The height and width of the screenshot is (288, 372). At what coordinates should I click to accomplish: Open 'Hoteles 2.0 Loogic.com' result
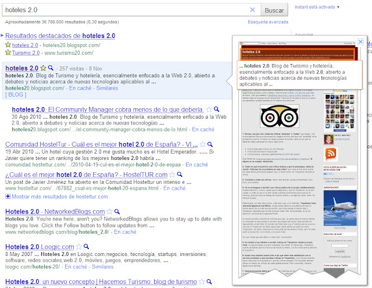[x=40, y=247]
